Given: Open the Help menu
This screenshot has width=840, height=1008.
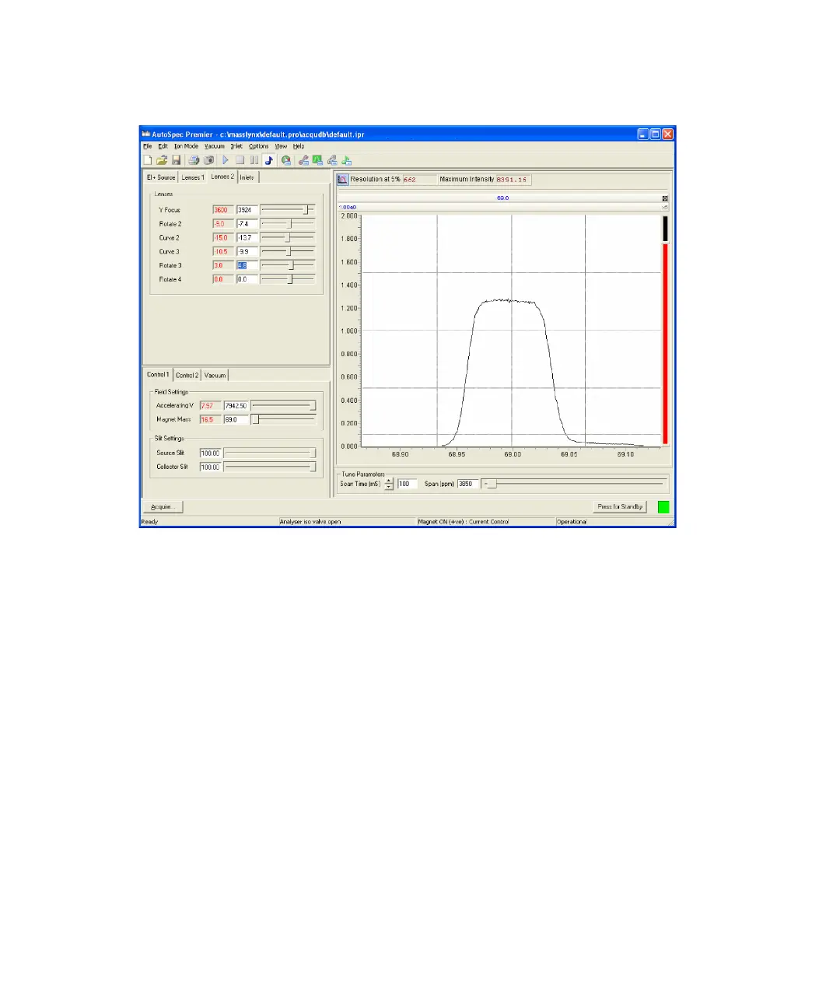Looking at the screenshot, I should point(299,146).
